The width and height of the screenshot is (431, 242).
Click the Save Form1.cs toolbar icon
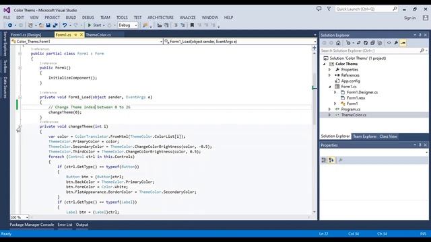point(48,26)
